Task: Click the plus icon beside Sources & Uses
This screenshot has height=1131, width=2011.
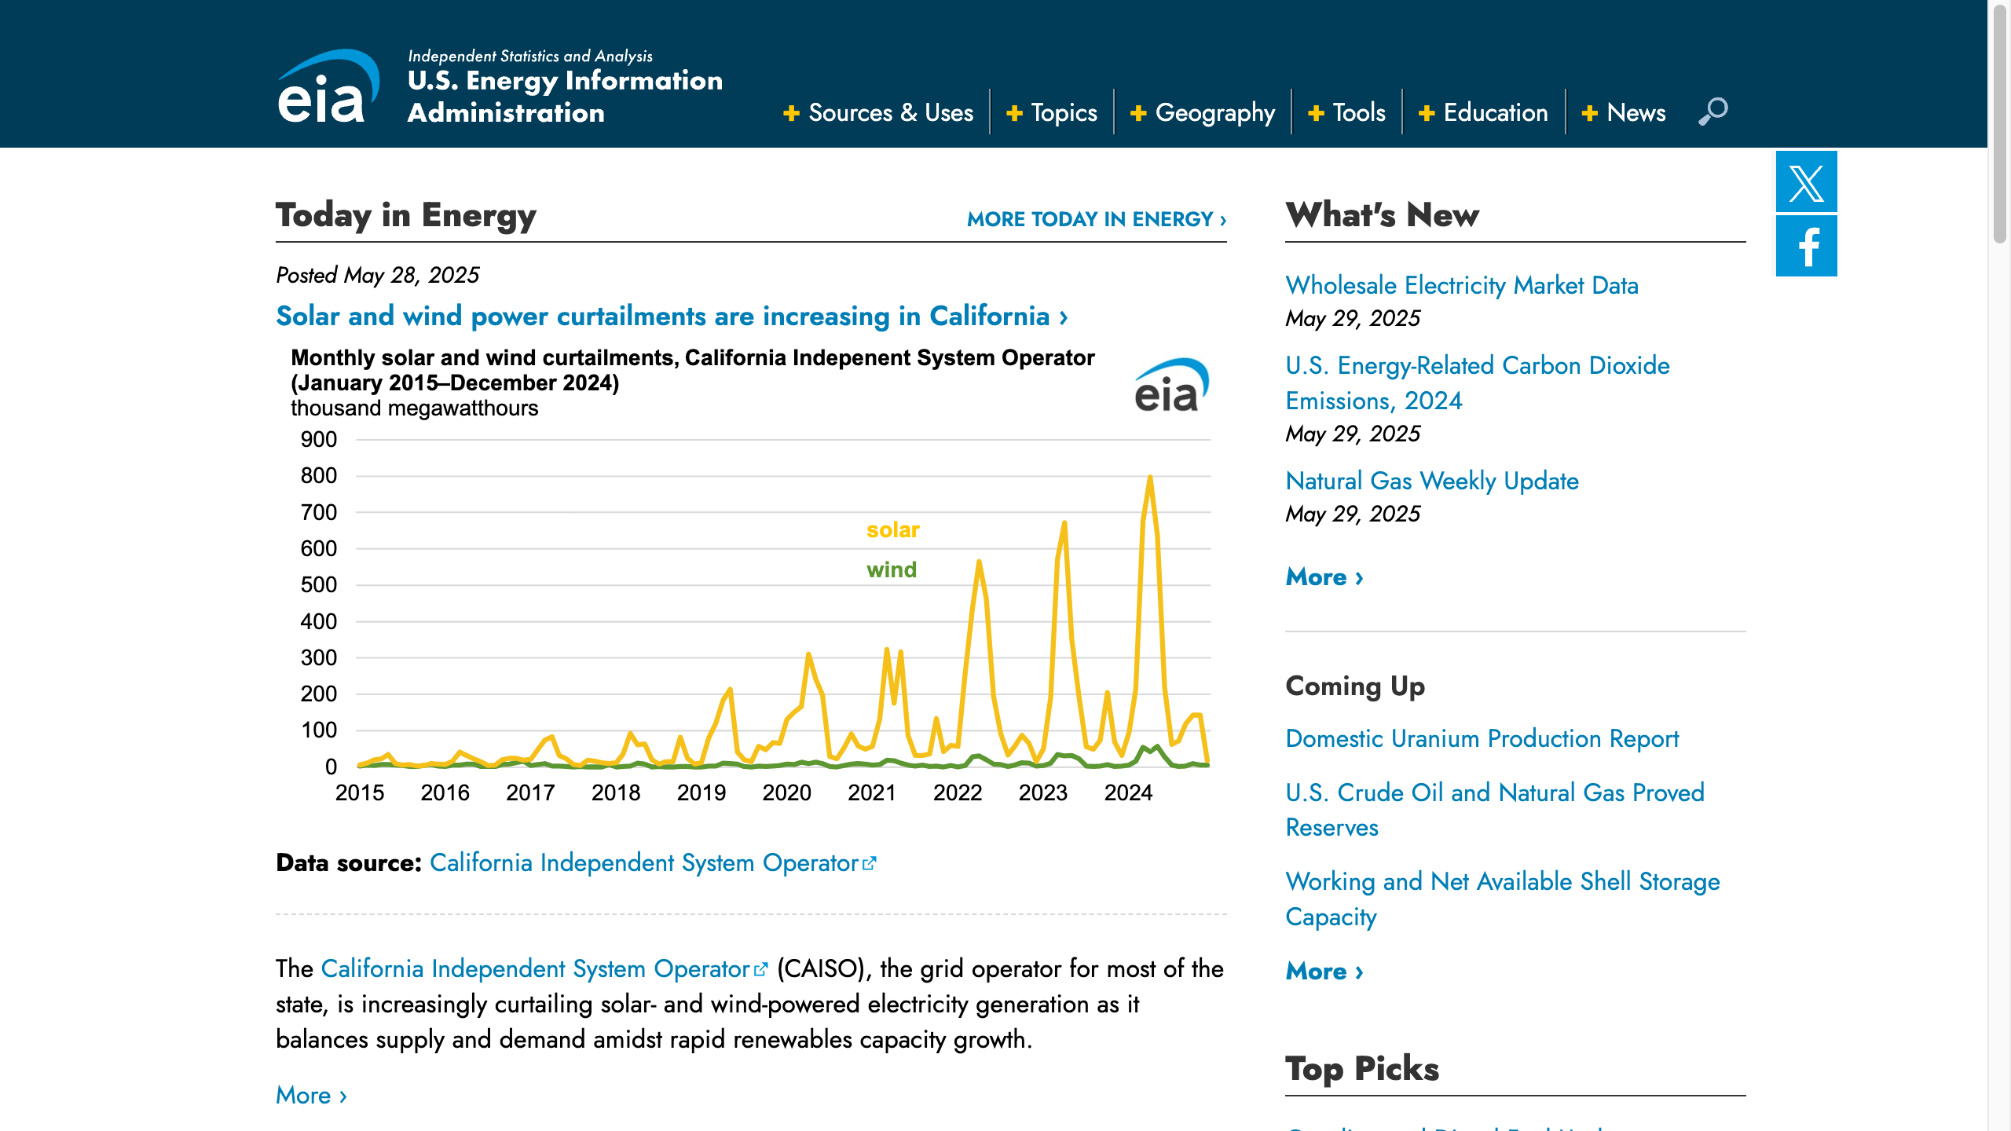Action: pyautogui.click(x=791, y=113)
